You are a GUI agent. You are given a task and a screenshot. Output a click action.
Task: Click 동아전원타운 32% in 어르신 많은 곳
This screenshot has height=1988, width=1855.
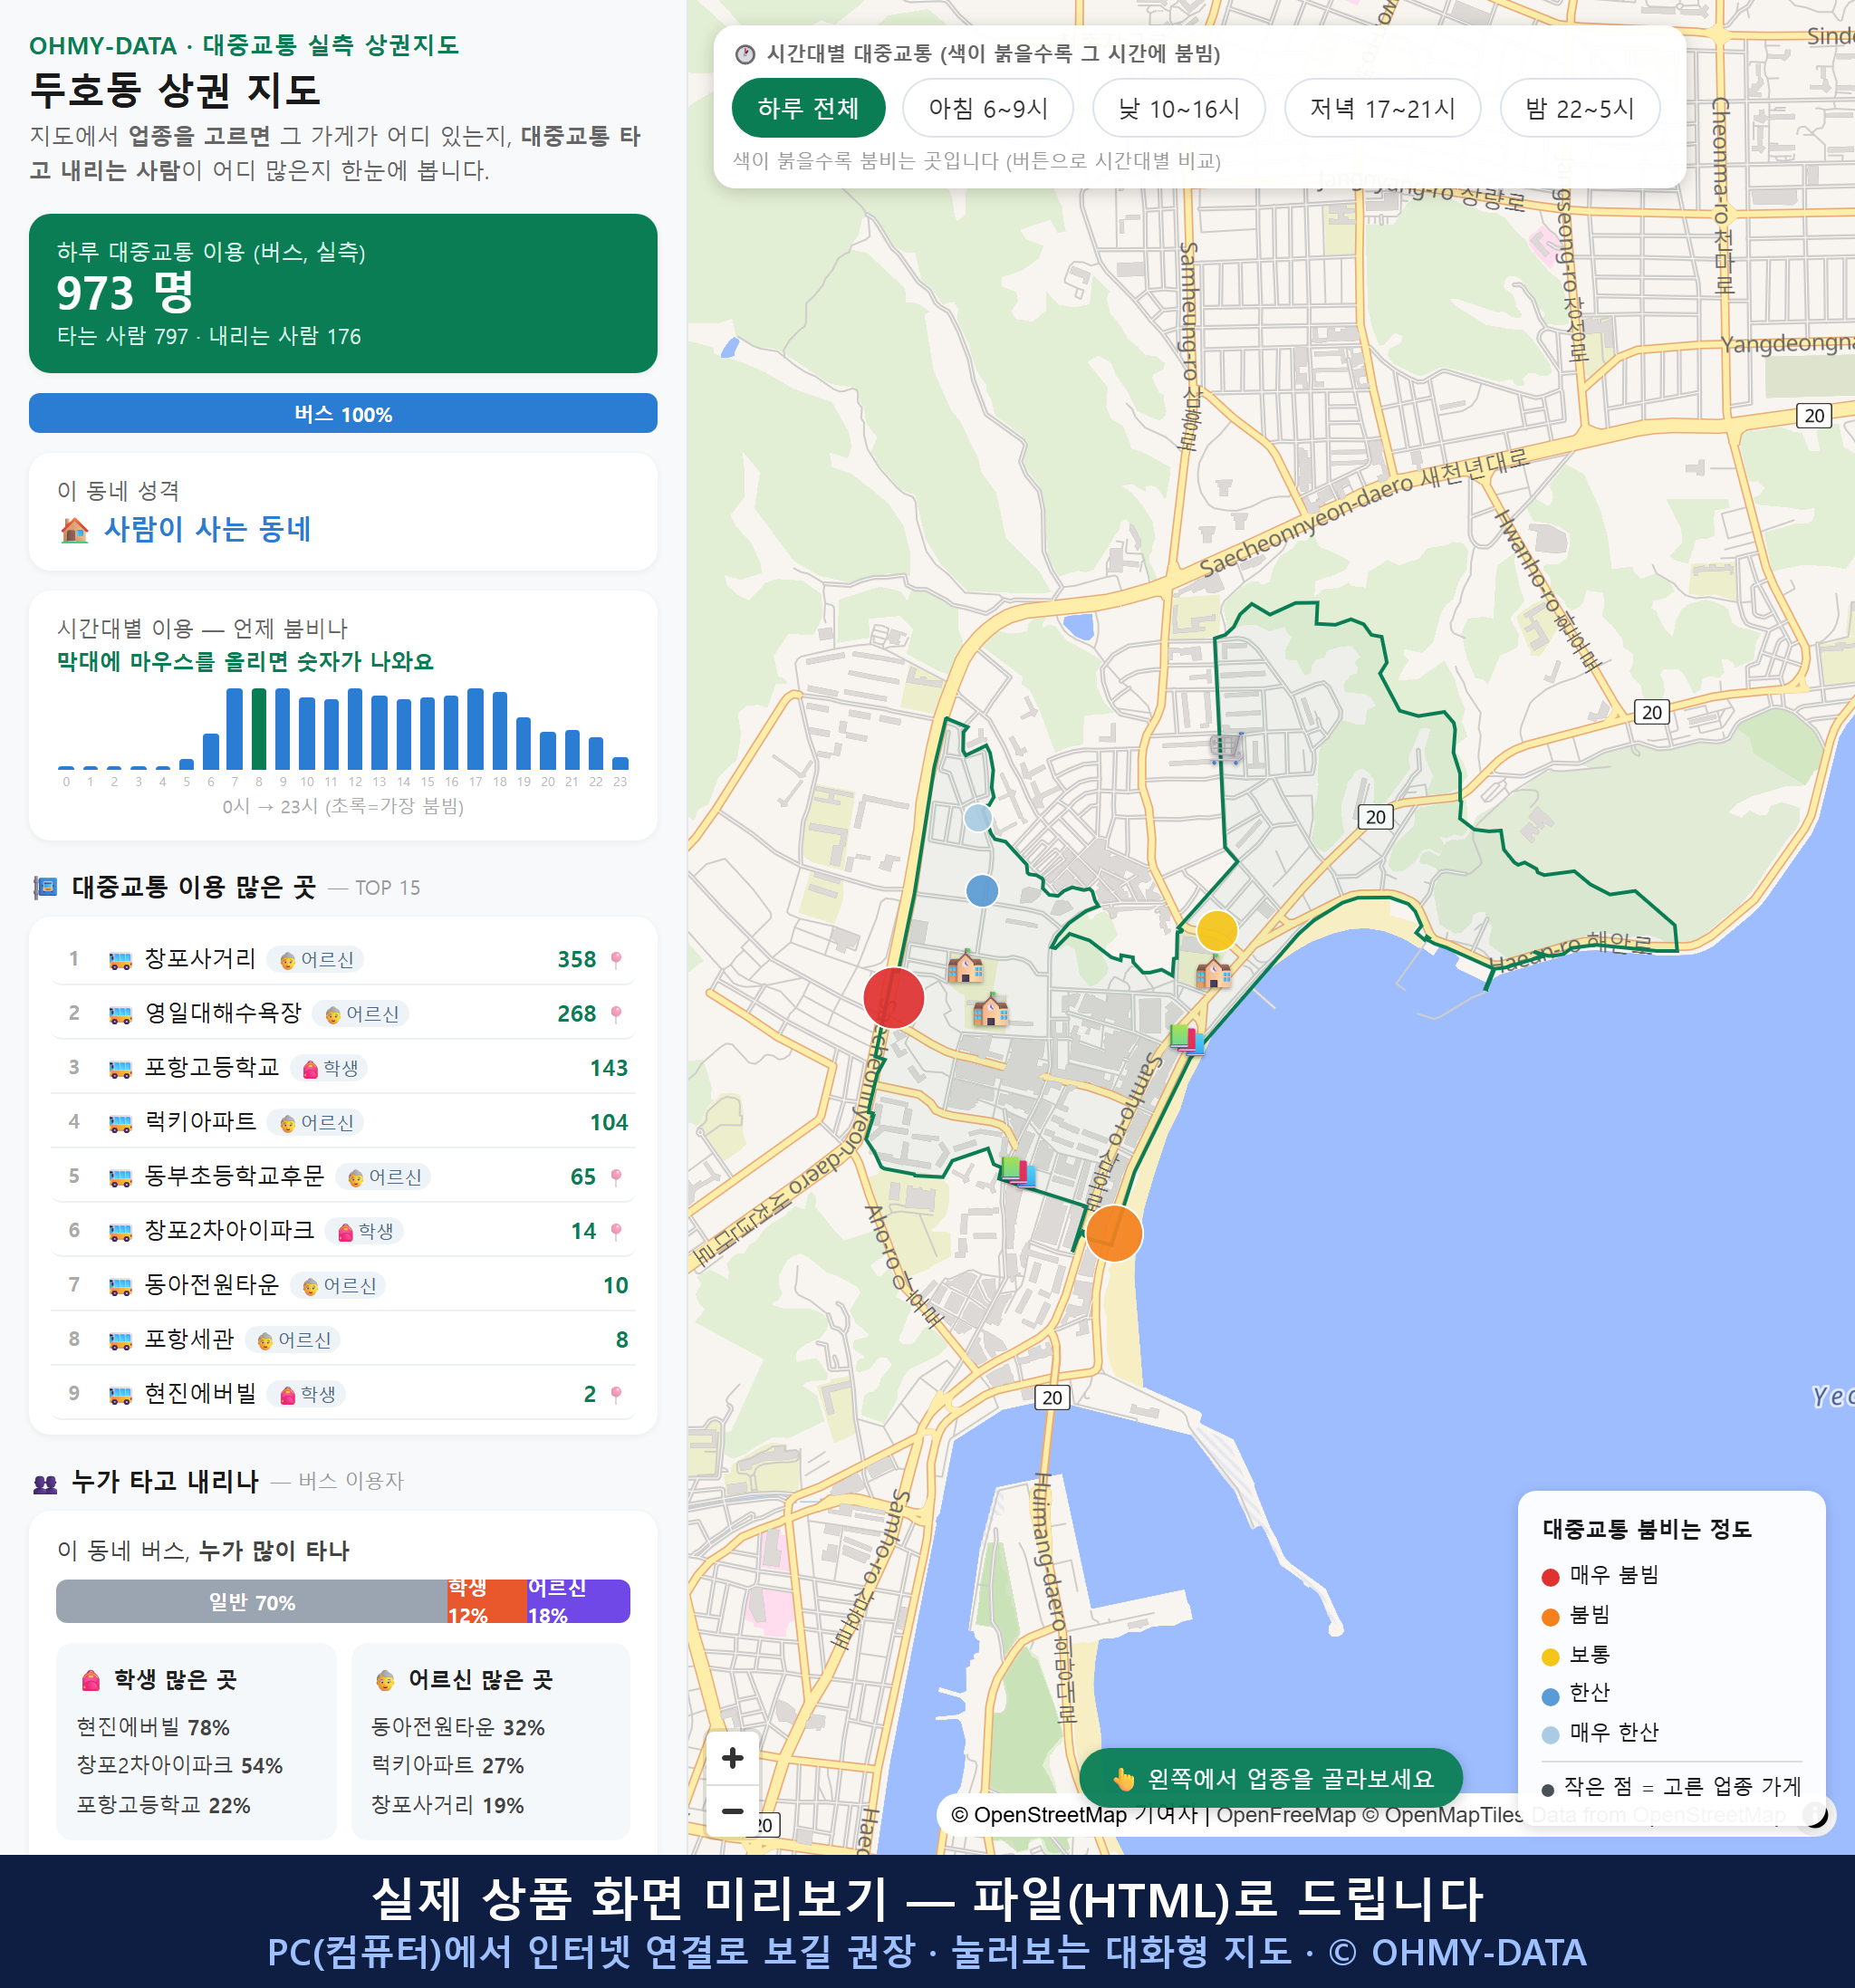point(458,1727)
